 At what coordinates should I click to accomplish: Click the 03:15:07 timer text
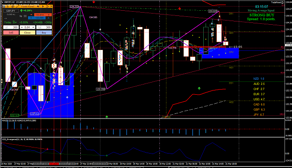pos(262,7)
